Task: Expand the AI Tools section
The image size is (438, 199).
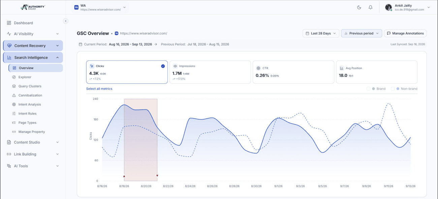Action: tap(33, 166)
